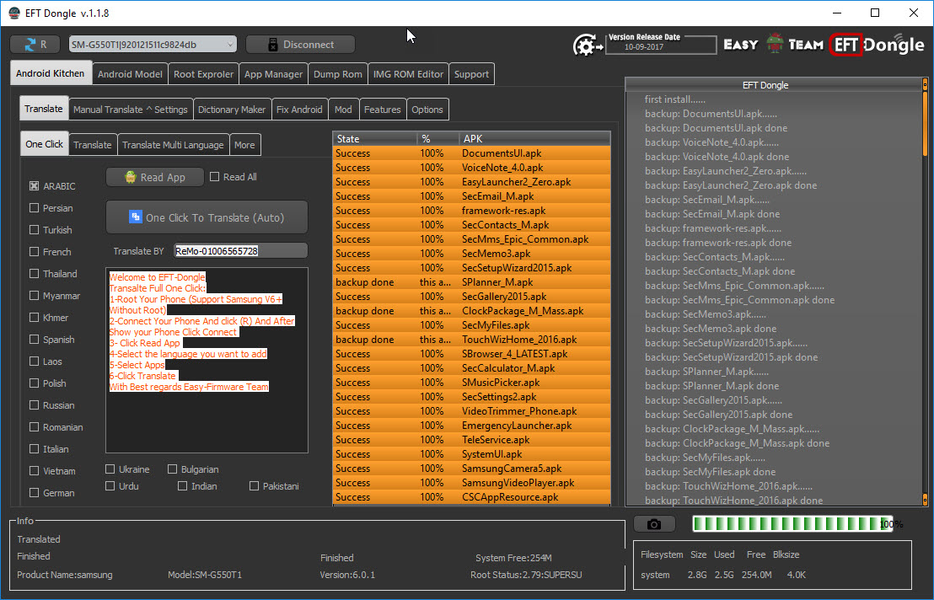Check the Turkish language option
Viewport: 934px width, 600px height.
(34, 230)
